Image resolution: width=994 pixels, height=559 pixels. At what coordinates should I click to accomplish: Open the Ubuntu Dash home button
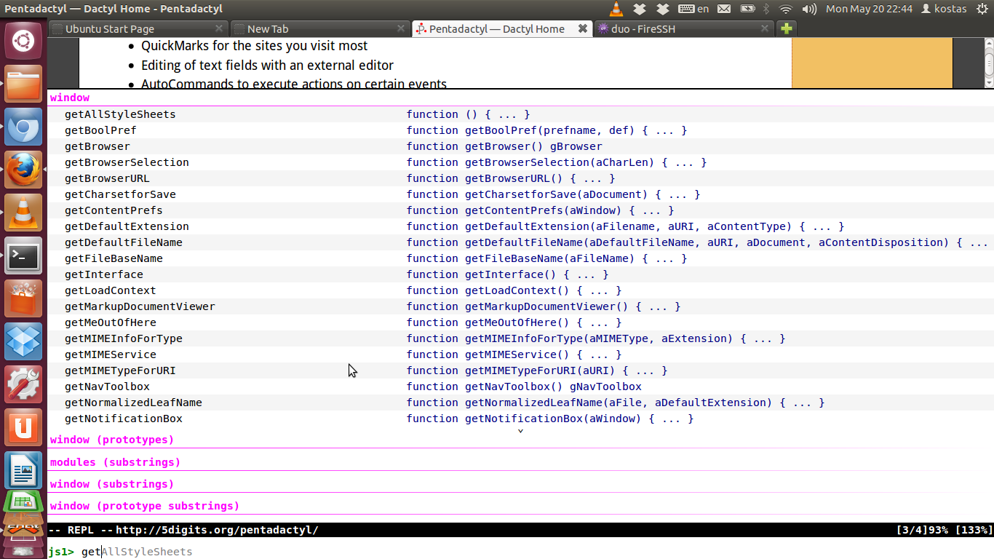point(23,41)
